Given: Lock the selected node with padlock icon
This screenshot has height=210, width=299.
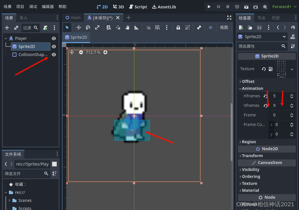Looking at the screenshot, I should pyautogui.click(x=178, y=27).
